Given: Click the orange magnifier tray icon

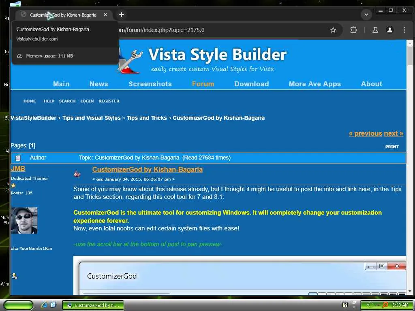Looking at the screenshot, I should pos(385,305).
